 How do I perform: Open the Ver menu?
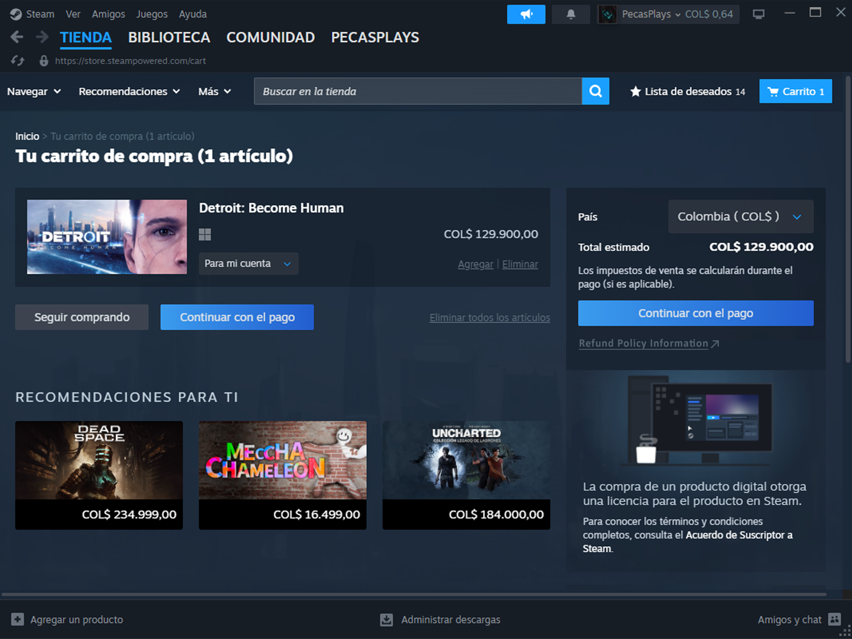(73, 14)
